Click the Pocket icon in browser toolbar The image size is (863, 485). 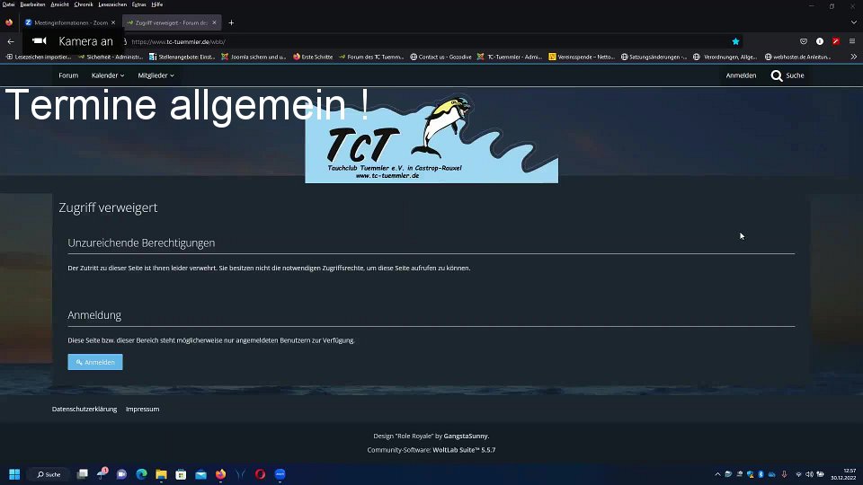tap(804, 41)
